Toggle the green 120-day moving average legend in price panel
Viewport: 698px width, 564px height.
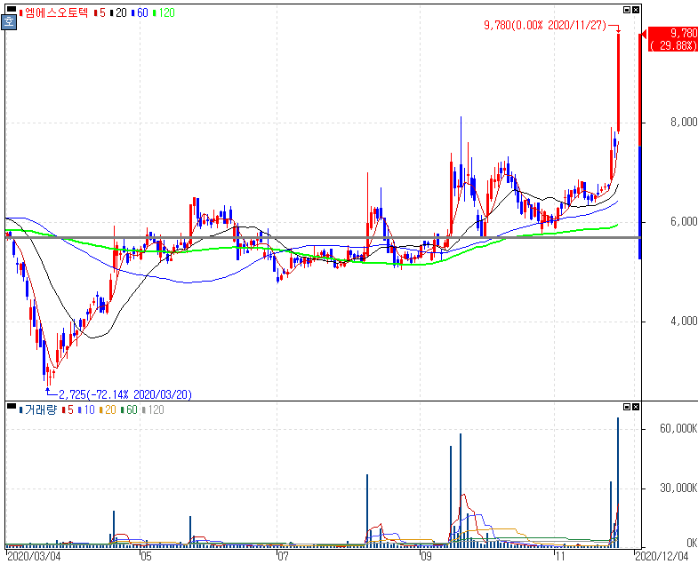coord(164,13)
